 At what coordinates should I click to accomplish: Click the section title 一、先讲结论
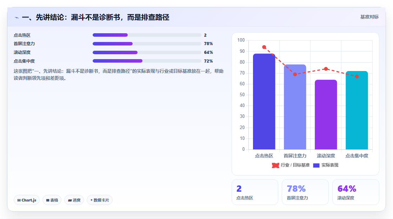[x=95, y=17]
